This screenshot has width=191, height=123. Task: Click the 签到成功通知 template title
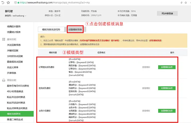point(45,88)
